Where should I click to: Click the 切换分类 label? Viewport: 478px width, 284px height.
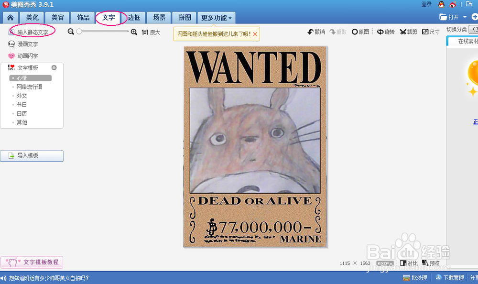(456, 29)
